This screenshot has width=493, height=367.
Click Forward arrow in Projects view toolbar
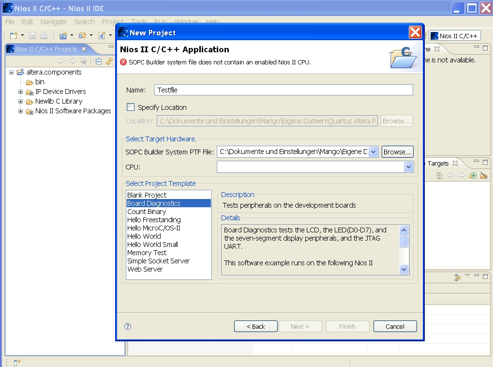click(72, 61)
